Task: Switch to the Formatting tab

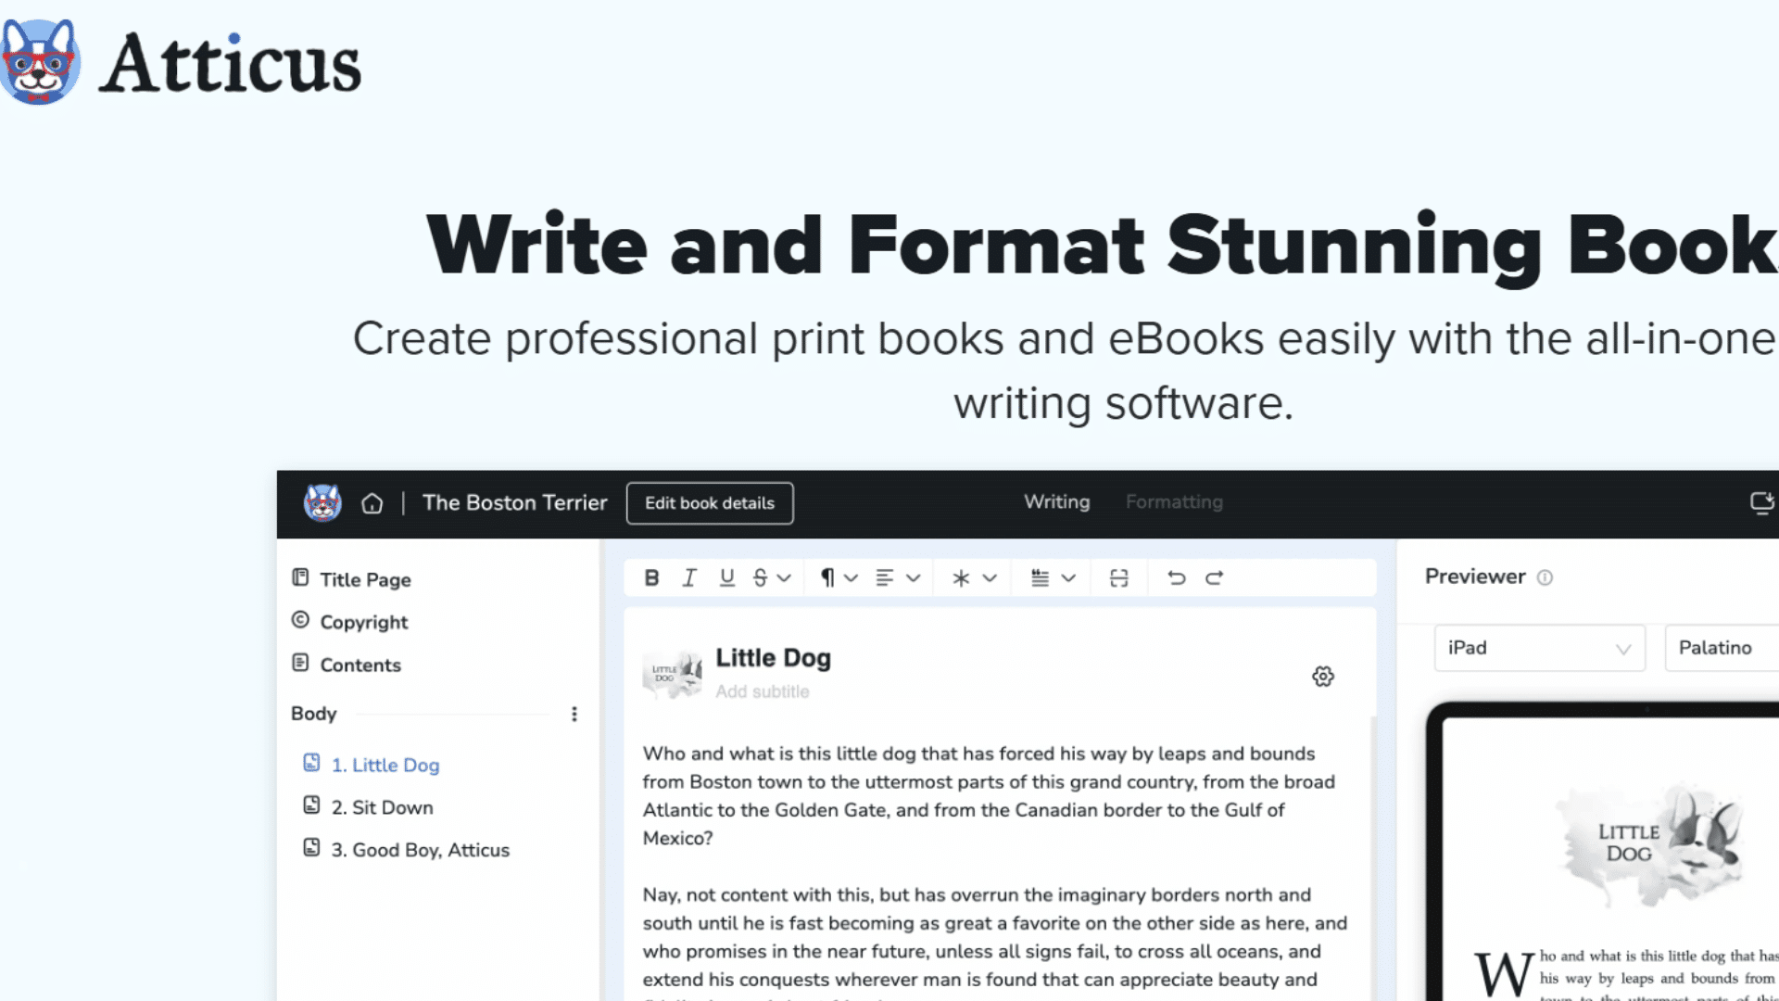Action: point(1174,502)
